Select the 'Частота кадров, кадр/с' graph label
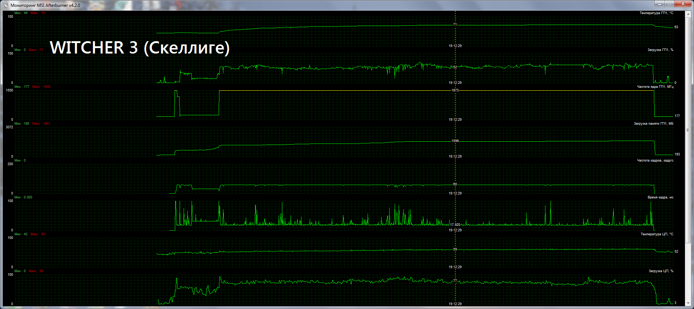Viewport: 694px width, 309px height. click(655, 160)
